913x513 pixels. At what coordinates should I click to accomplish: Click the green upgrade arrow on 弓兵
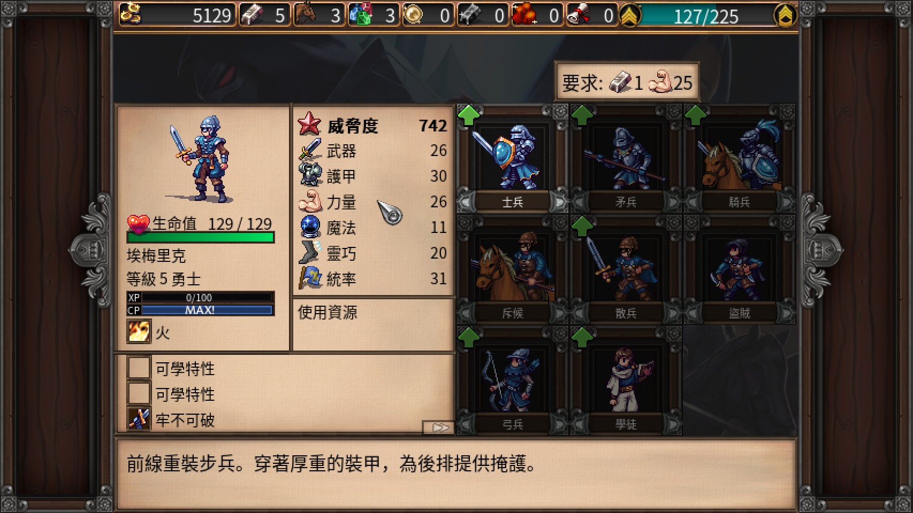tap(469, 338)
